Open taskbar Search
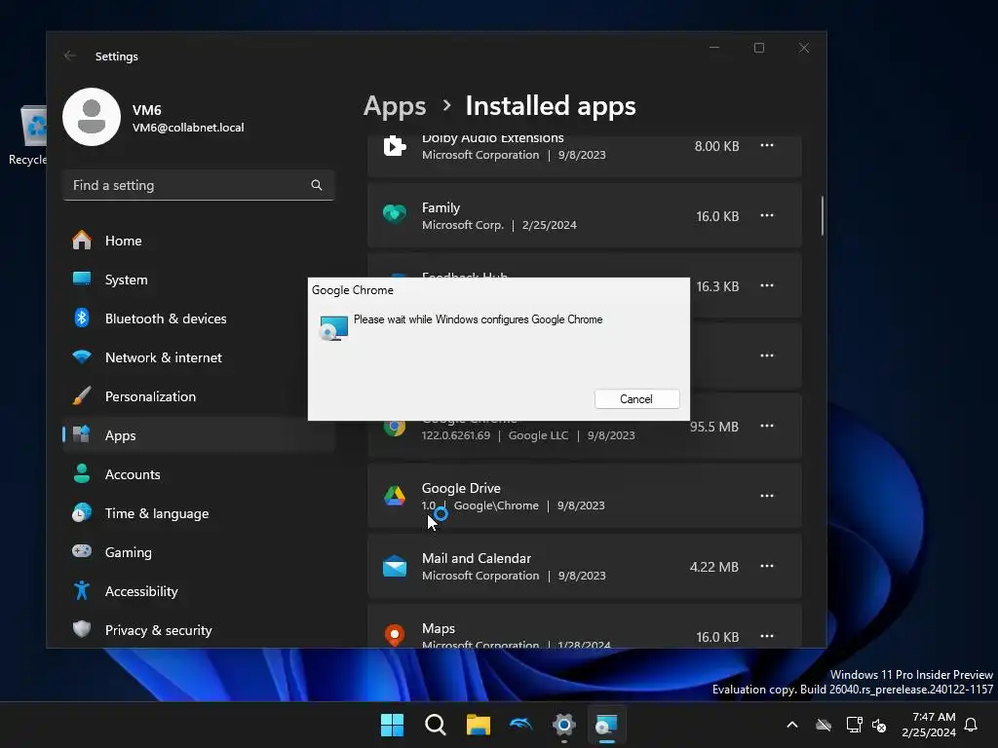 [x=436, y=725]
